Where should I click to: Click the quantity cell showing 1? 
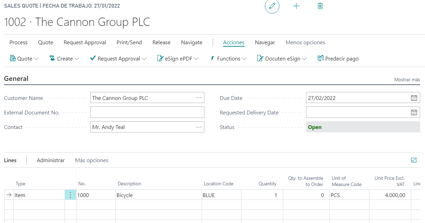[x=262, y=195]
